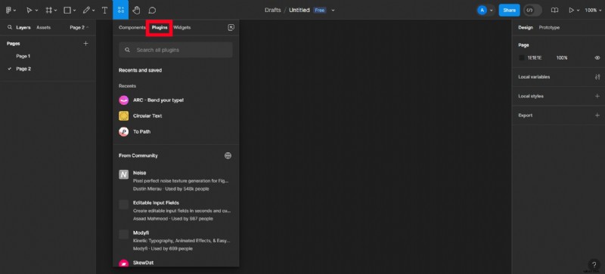This screenshot has height=274, width=605.
Task: Click the Circular Text yellow icon
Action: 123,116
